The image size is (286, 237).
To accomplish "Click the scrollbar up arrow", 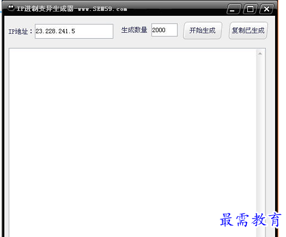I will (260, 53).
